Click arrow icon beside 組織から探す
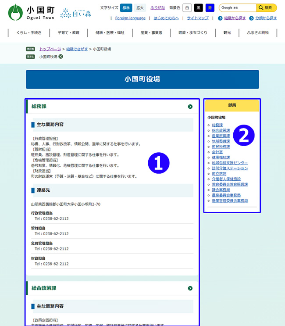The height and width of the screenshot is (326, 285). coord(220,18)
